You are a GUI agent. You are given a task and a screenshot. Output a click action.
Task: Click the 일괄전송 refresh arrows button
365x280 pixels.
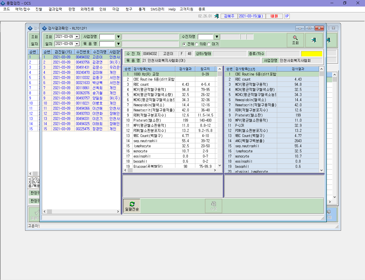click(132, 206)
